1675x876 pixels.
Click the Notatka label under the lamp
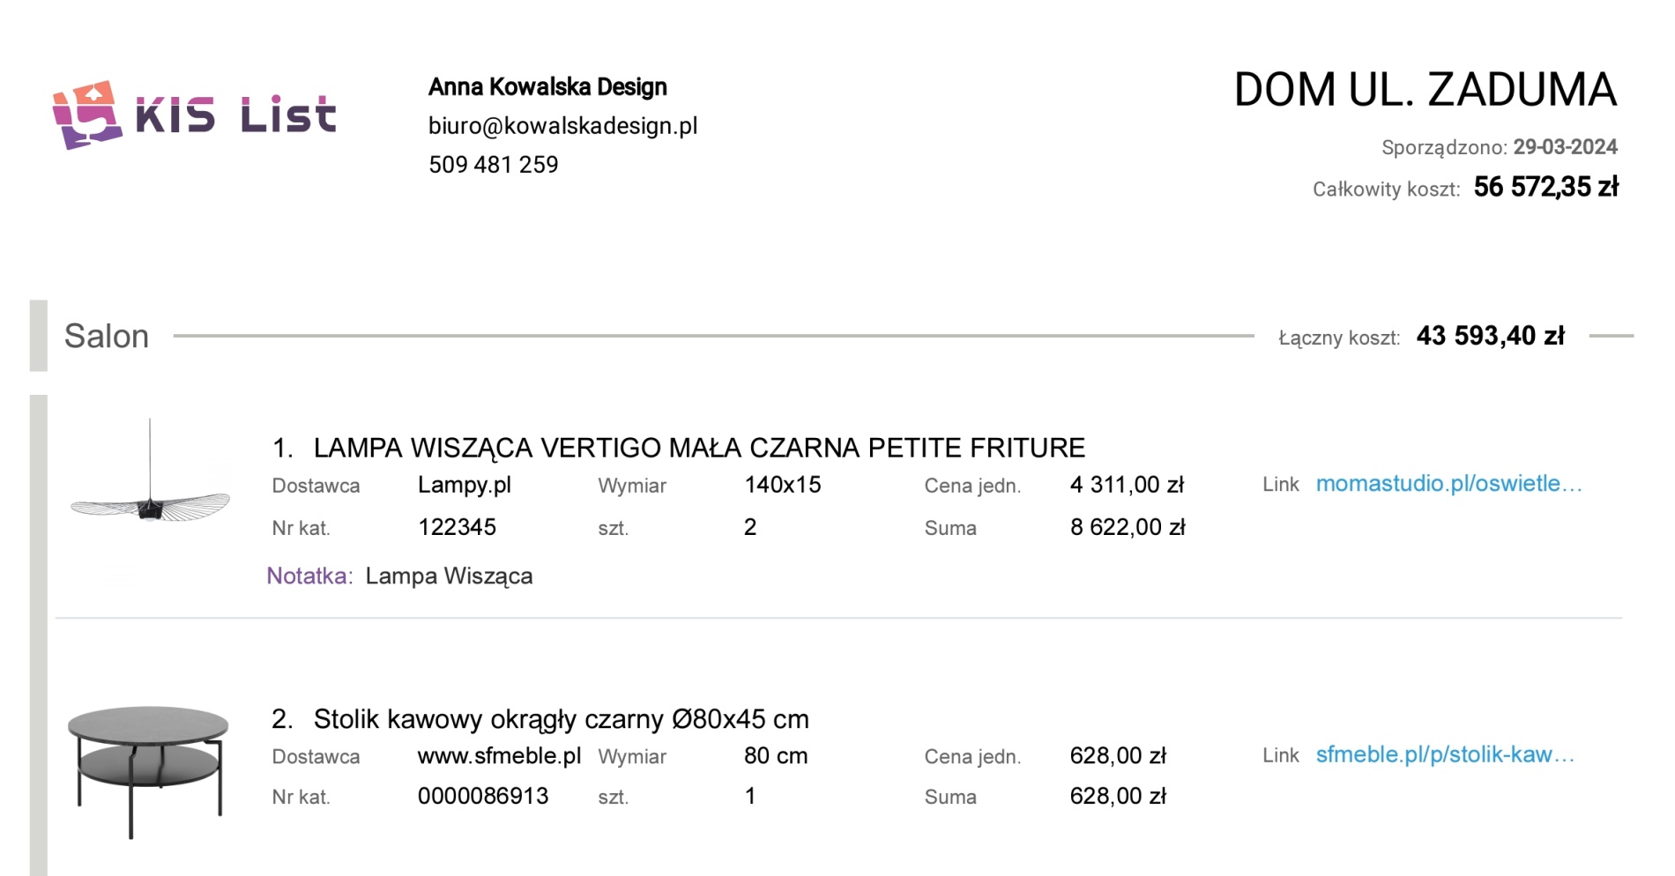[x=308, y=576]
